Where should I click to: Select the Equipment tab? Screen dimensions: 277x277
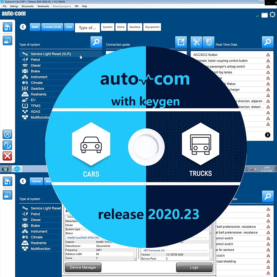coord(152,27)
